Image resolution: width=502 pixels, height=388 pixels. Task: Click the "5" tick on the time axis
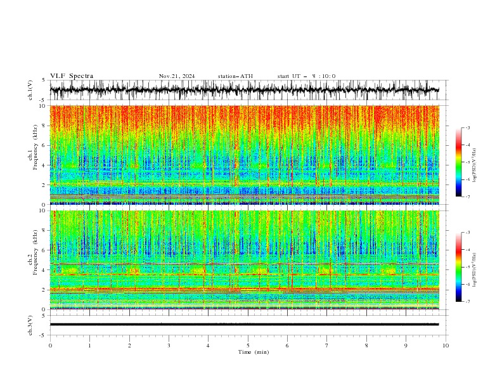(248, 346)
